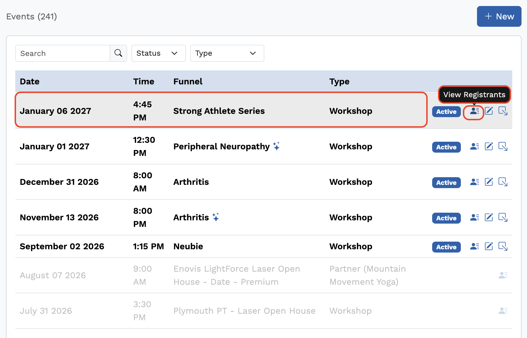Click Active badge on Peripheral Neuropathy row
This screenshot has width=527, height=338.
(446, 147)
